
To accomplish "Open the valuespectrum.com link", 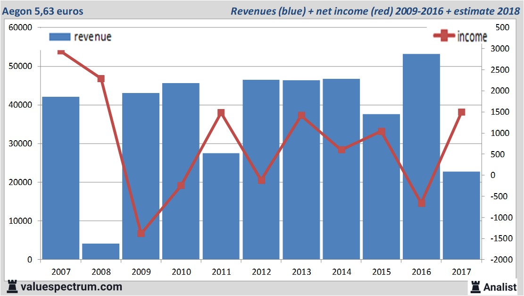I will [x=71, y=287].
